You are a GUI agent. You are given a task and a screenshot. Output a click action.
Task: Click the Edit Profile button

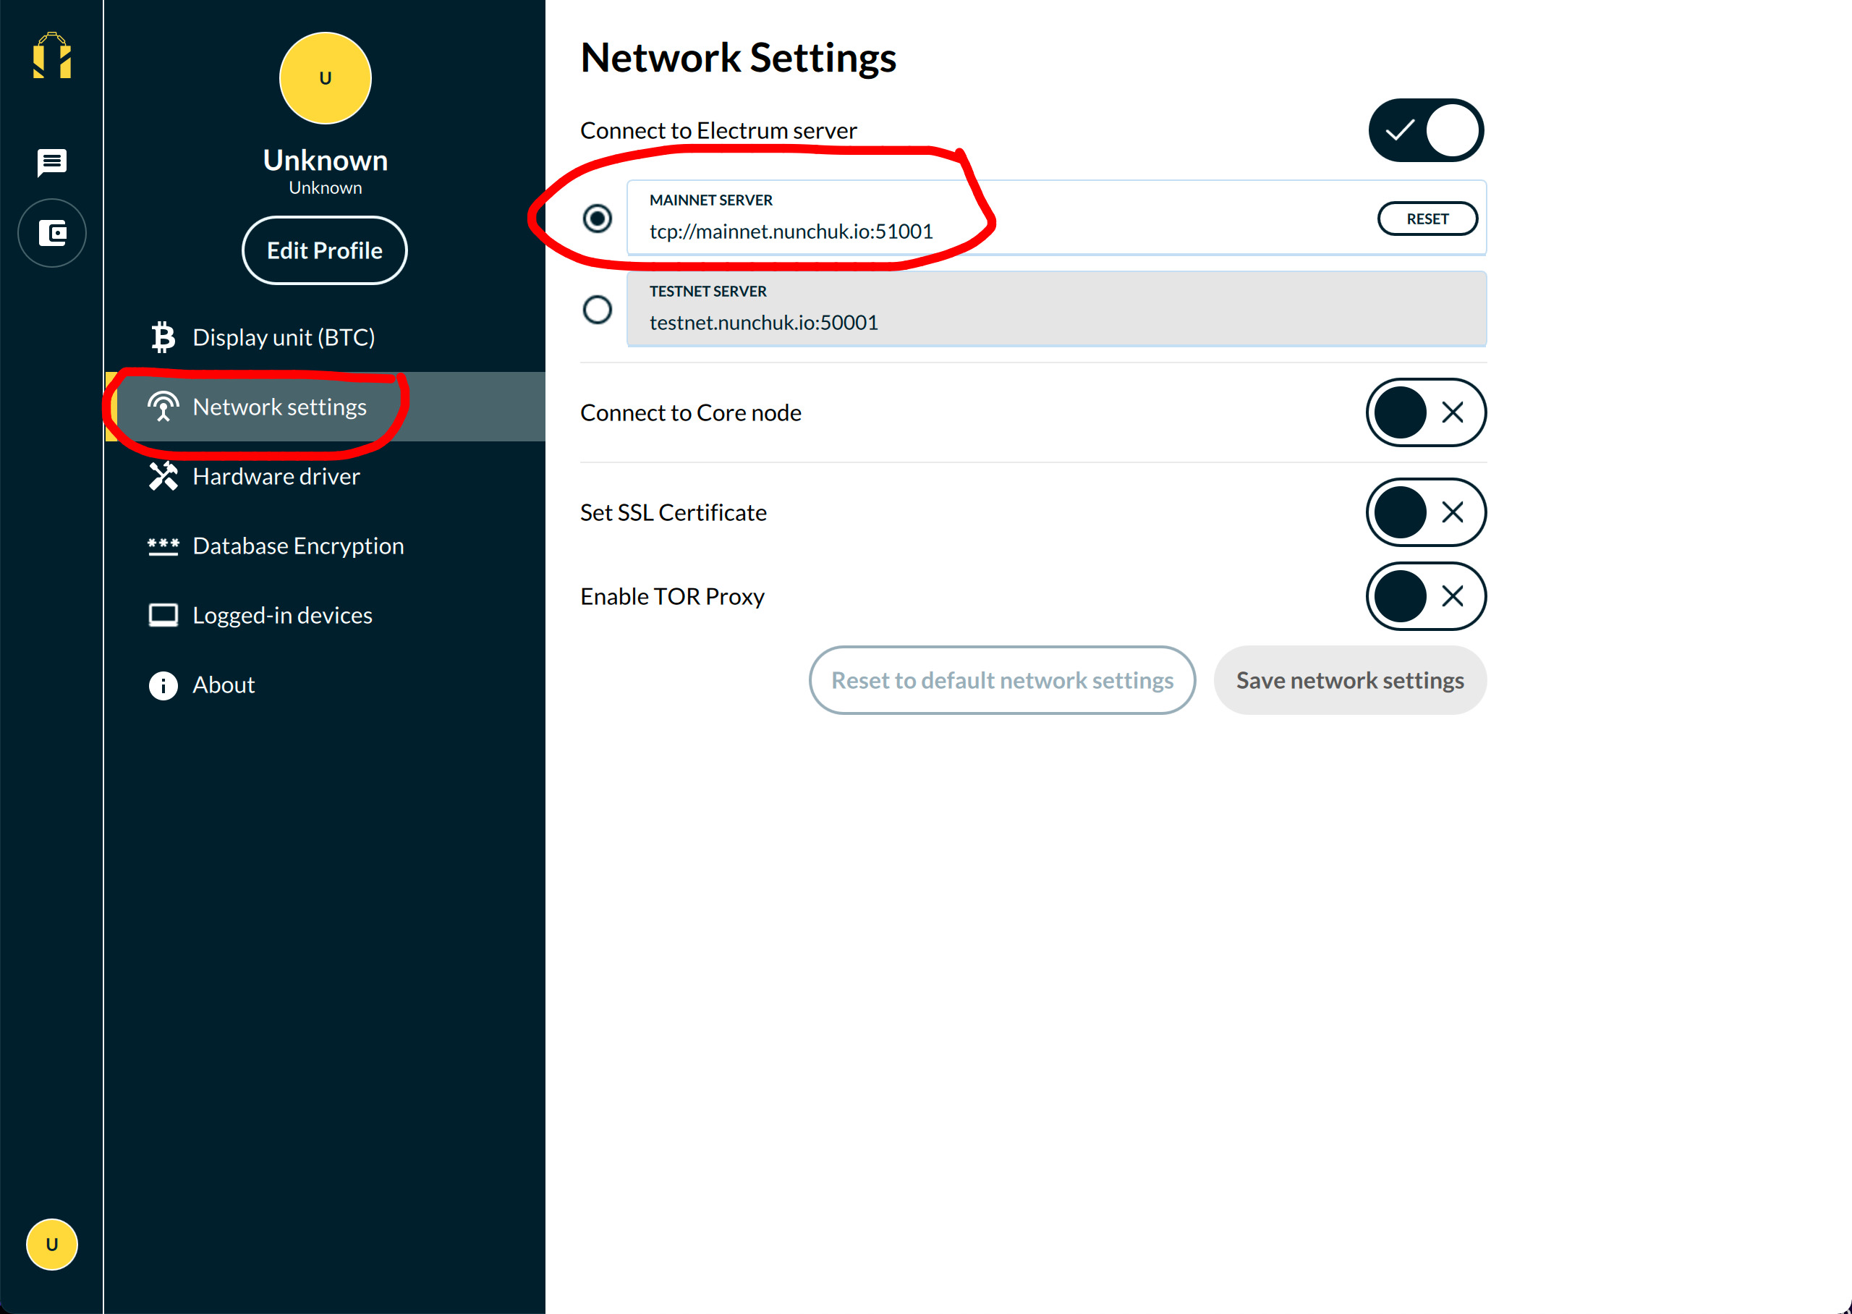(x=325, y=251)
